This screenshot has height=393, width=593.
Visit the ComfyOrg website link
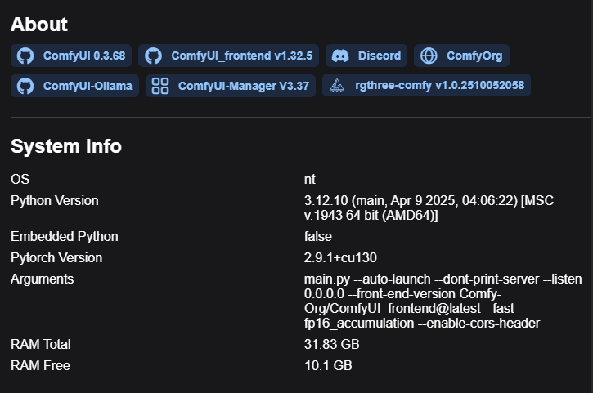(474, 56)
